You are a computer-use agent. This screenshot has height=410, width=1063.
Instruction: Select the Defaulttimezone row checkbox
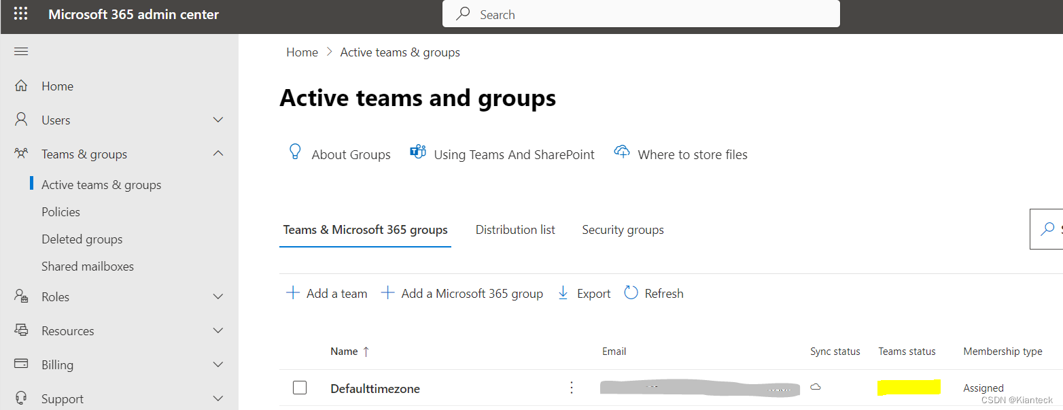point(300,388)
